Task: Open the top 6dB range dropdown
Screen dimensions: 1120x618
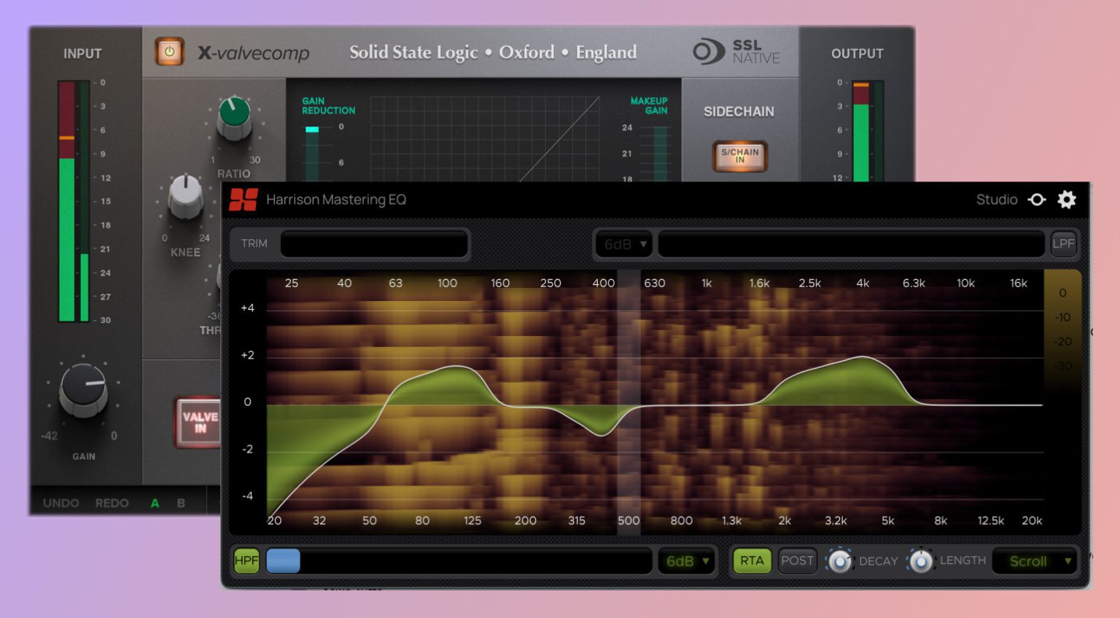Action: point(623,243)
